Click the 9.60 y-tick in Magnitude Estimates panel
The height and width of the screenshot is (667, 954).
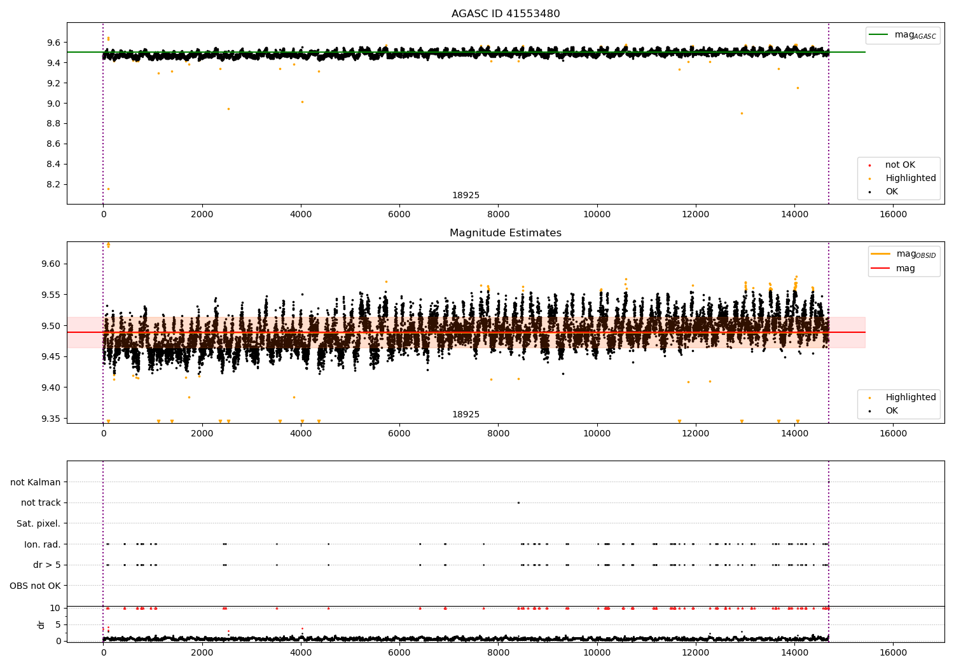pos(51,264)
